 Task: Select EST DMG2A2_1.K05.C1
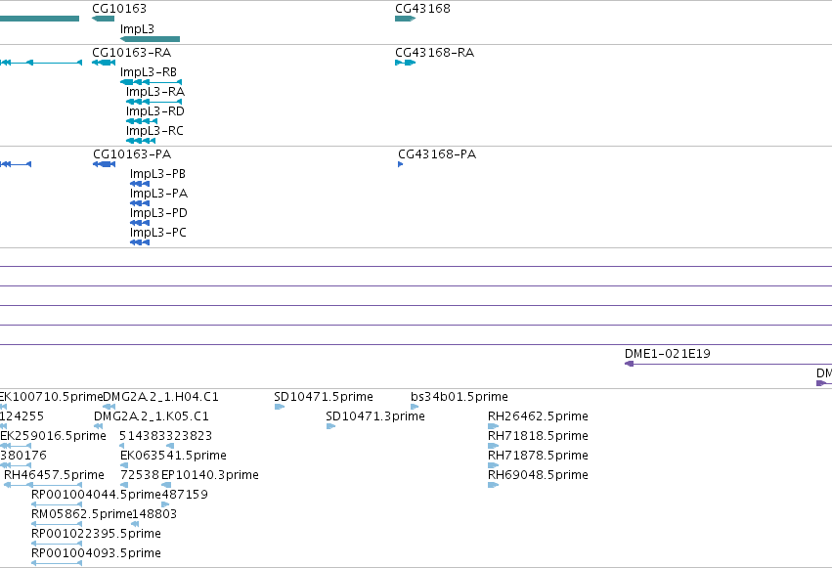click(x=152, y=416)
